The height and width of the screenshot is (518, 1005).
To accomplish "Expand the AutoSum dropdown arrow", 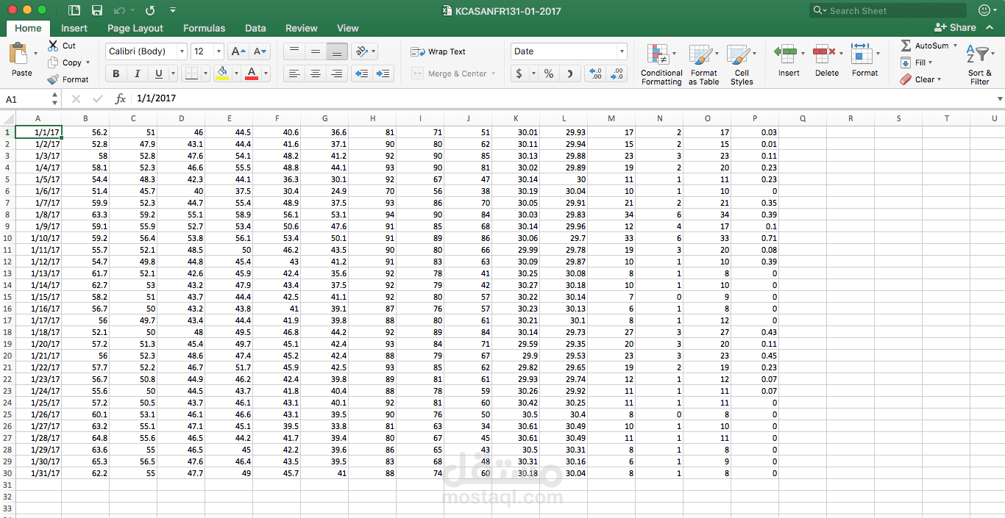I will [955, 46].
